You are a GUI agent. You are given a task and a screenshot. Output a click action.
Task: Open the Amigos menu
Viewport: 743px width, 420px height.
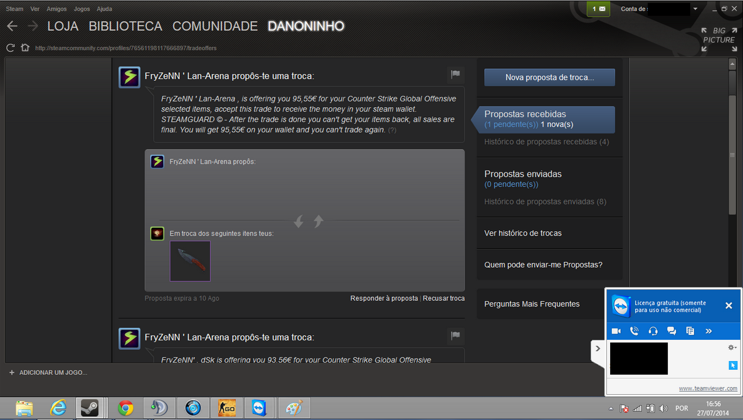click(56, 9)
